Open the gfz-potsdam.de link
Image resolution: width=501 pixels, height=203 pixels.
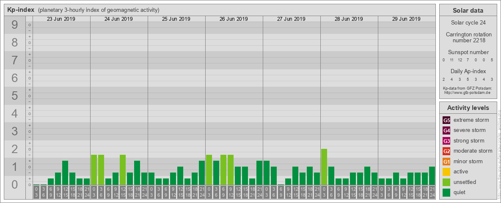coord(468,93)
